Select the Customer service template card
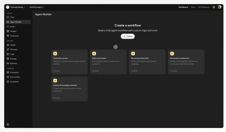 [x=69, y=62]
